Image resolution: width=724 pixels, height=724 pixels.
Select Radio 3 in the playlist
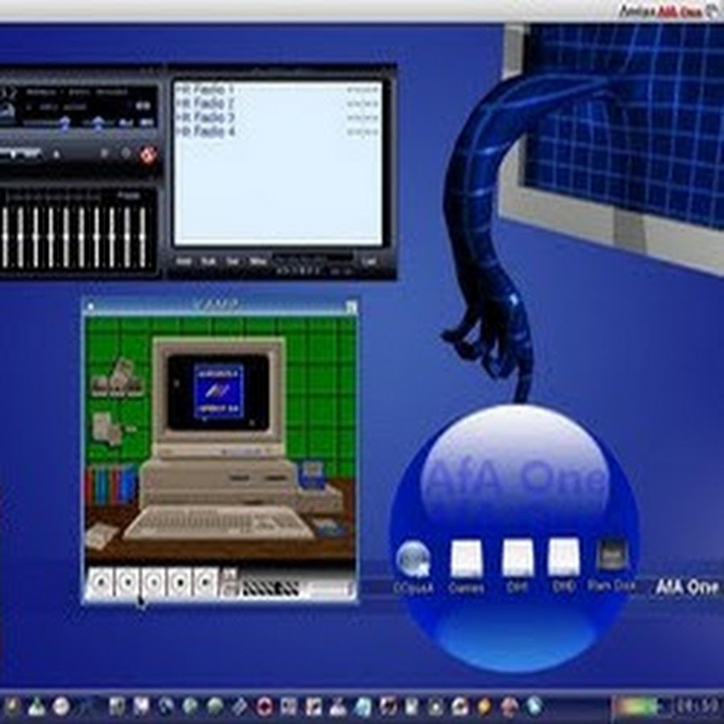[278, 117]
